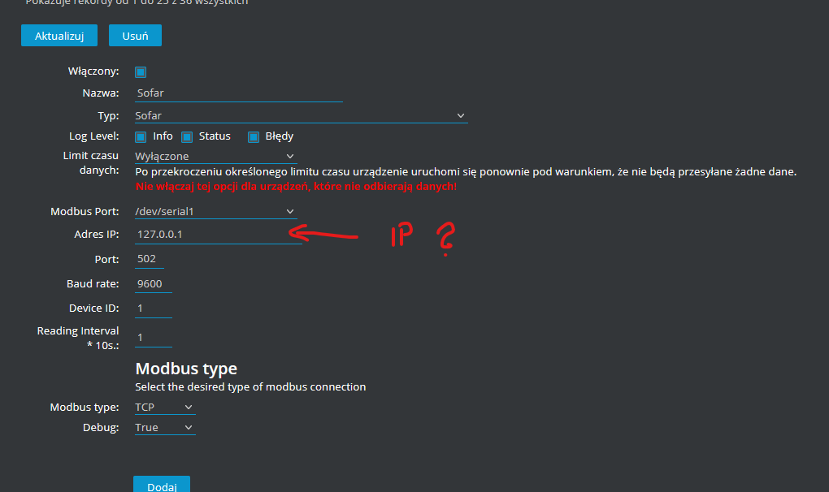The image size is (829, 492).
Task: Open the Debug dropdown set to True
Action: (x=165, y=428)
